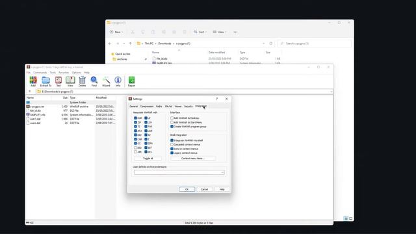Viewport: 416px width, 234px height.
Task: Expand recent locations chevron in File Explorer
Action: coord(123,44)
